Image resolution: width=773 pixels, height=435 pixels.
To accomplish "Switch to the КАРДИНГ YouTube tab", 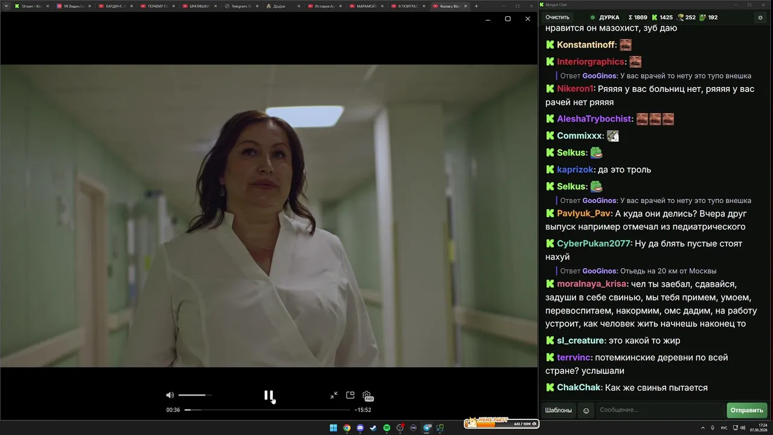I will point(115,6).
